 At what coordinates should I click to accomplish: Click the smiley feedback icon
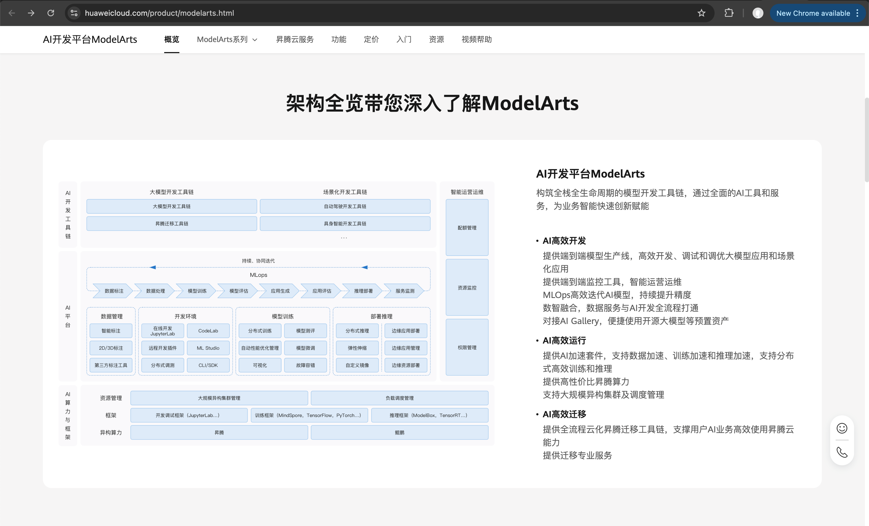pos(842,428)
